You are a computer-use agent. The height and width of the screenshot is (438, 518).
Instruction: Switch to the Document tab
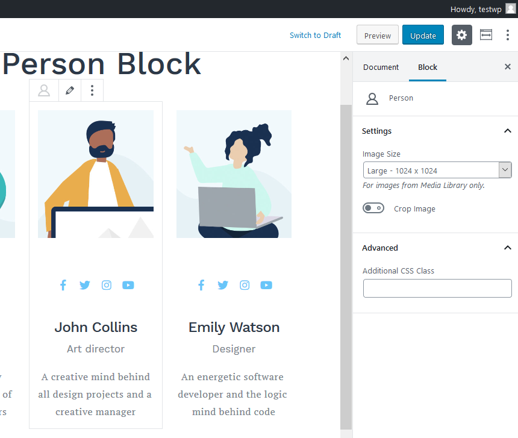click(381, 67)
